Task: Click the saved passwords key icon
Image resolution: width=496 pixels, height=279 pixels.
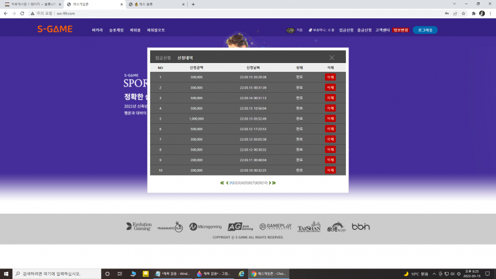Action: tap(447, 13)
